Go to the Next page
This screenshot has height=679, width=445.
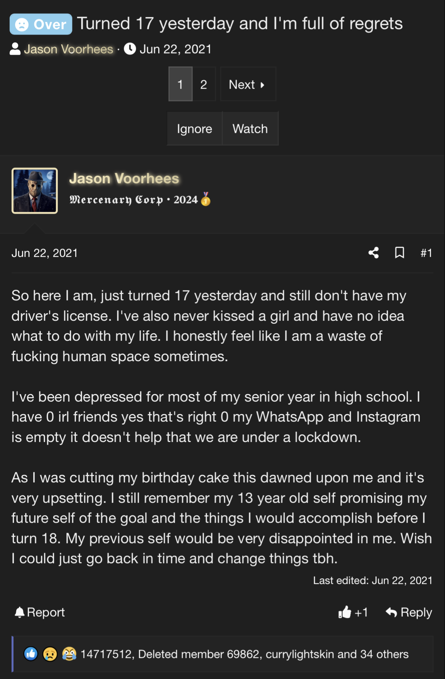[248, 84]
